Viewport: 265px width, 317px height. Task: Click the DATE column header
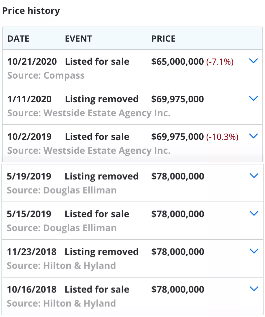[x=18, y=39]
